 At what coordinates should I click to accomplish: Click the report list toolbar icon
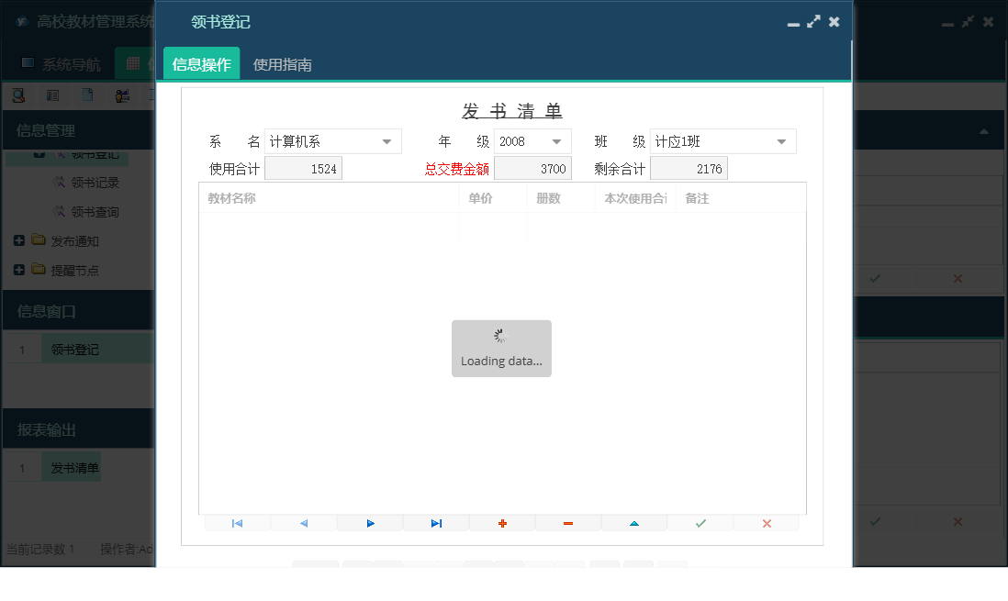pyautogui.click(x=53, y=95)
